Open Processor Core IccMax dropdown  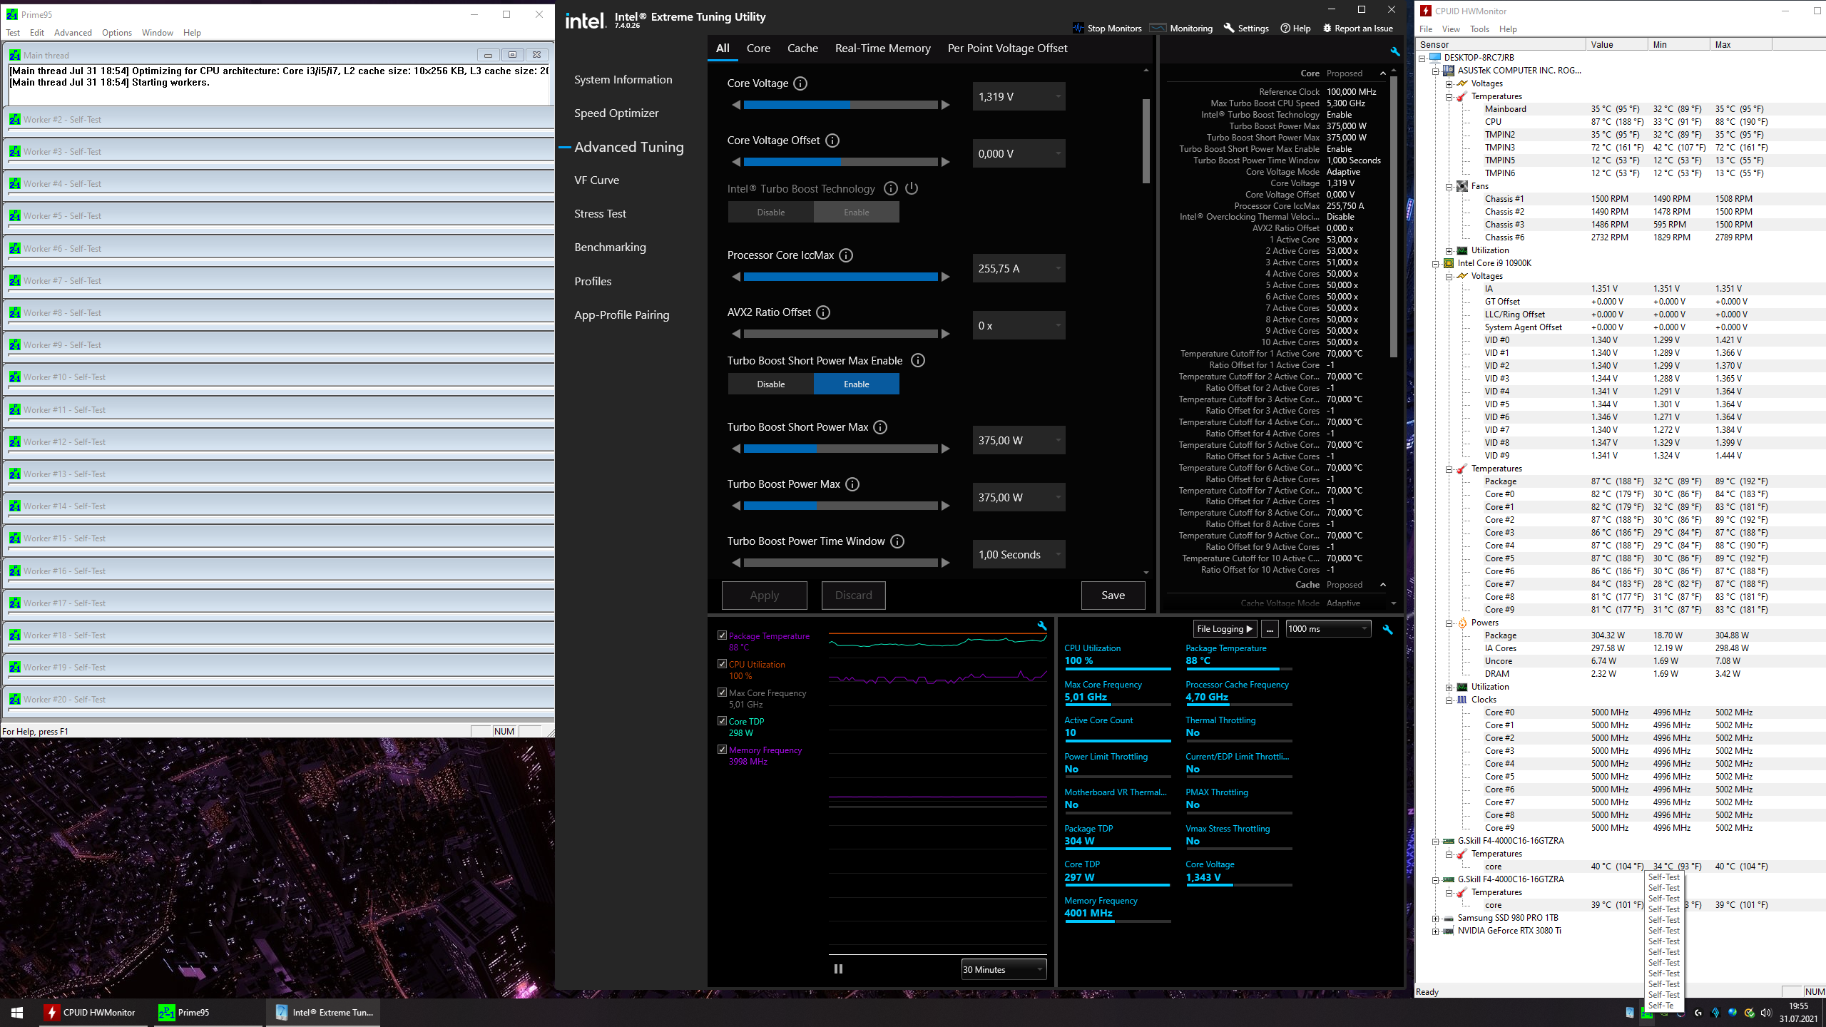tap(1019, 268)
